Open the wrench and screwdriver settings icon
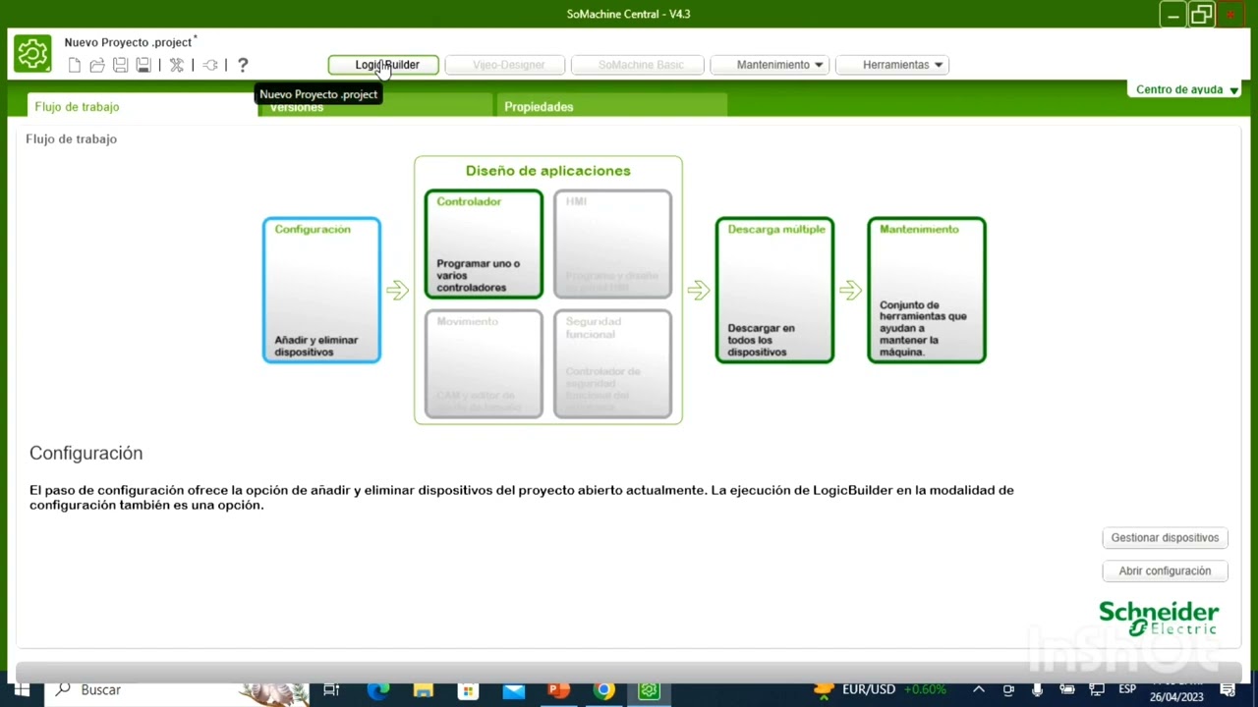This screenshot has width=1258, height=707. pyautogui.click(x=177, y=65)
